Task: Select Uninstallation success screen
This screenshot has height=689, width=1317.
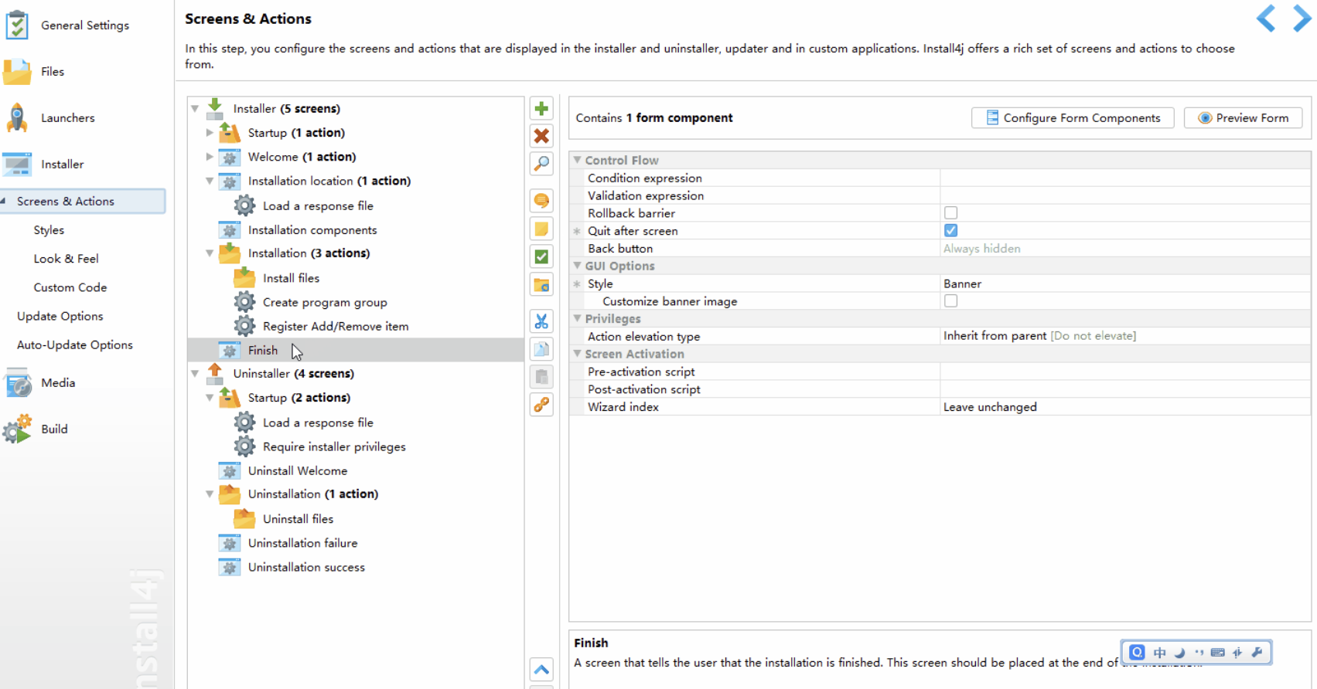Action: click(x=306, y=567)
